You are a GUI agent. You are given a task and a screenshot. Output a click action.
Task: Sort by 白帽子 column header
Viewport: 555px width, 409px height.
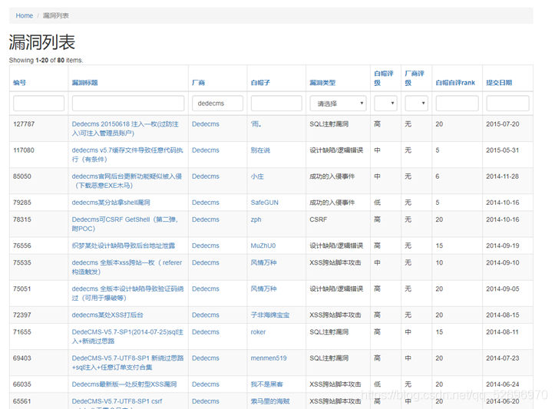(x=260, y=82)
